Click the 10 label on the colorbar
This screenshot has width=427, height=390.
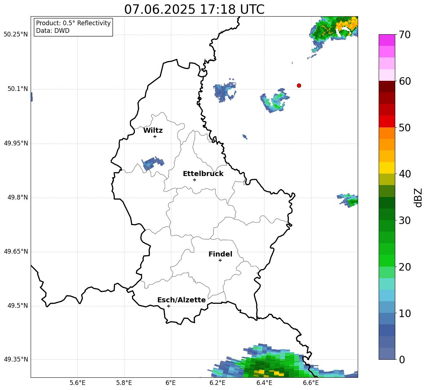405,313
